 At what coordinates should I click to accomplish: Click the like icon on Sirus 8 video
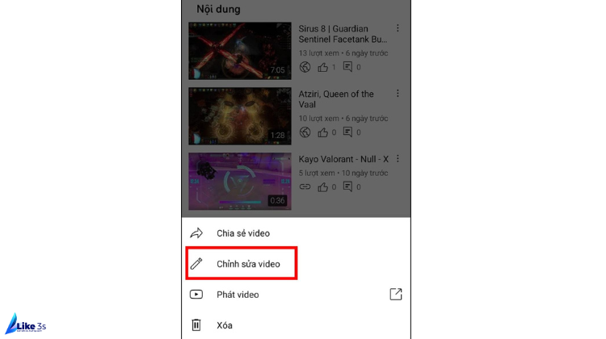click(x=322, y=67)
